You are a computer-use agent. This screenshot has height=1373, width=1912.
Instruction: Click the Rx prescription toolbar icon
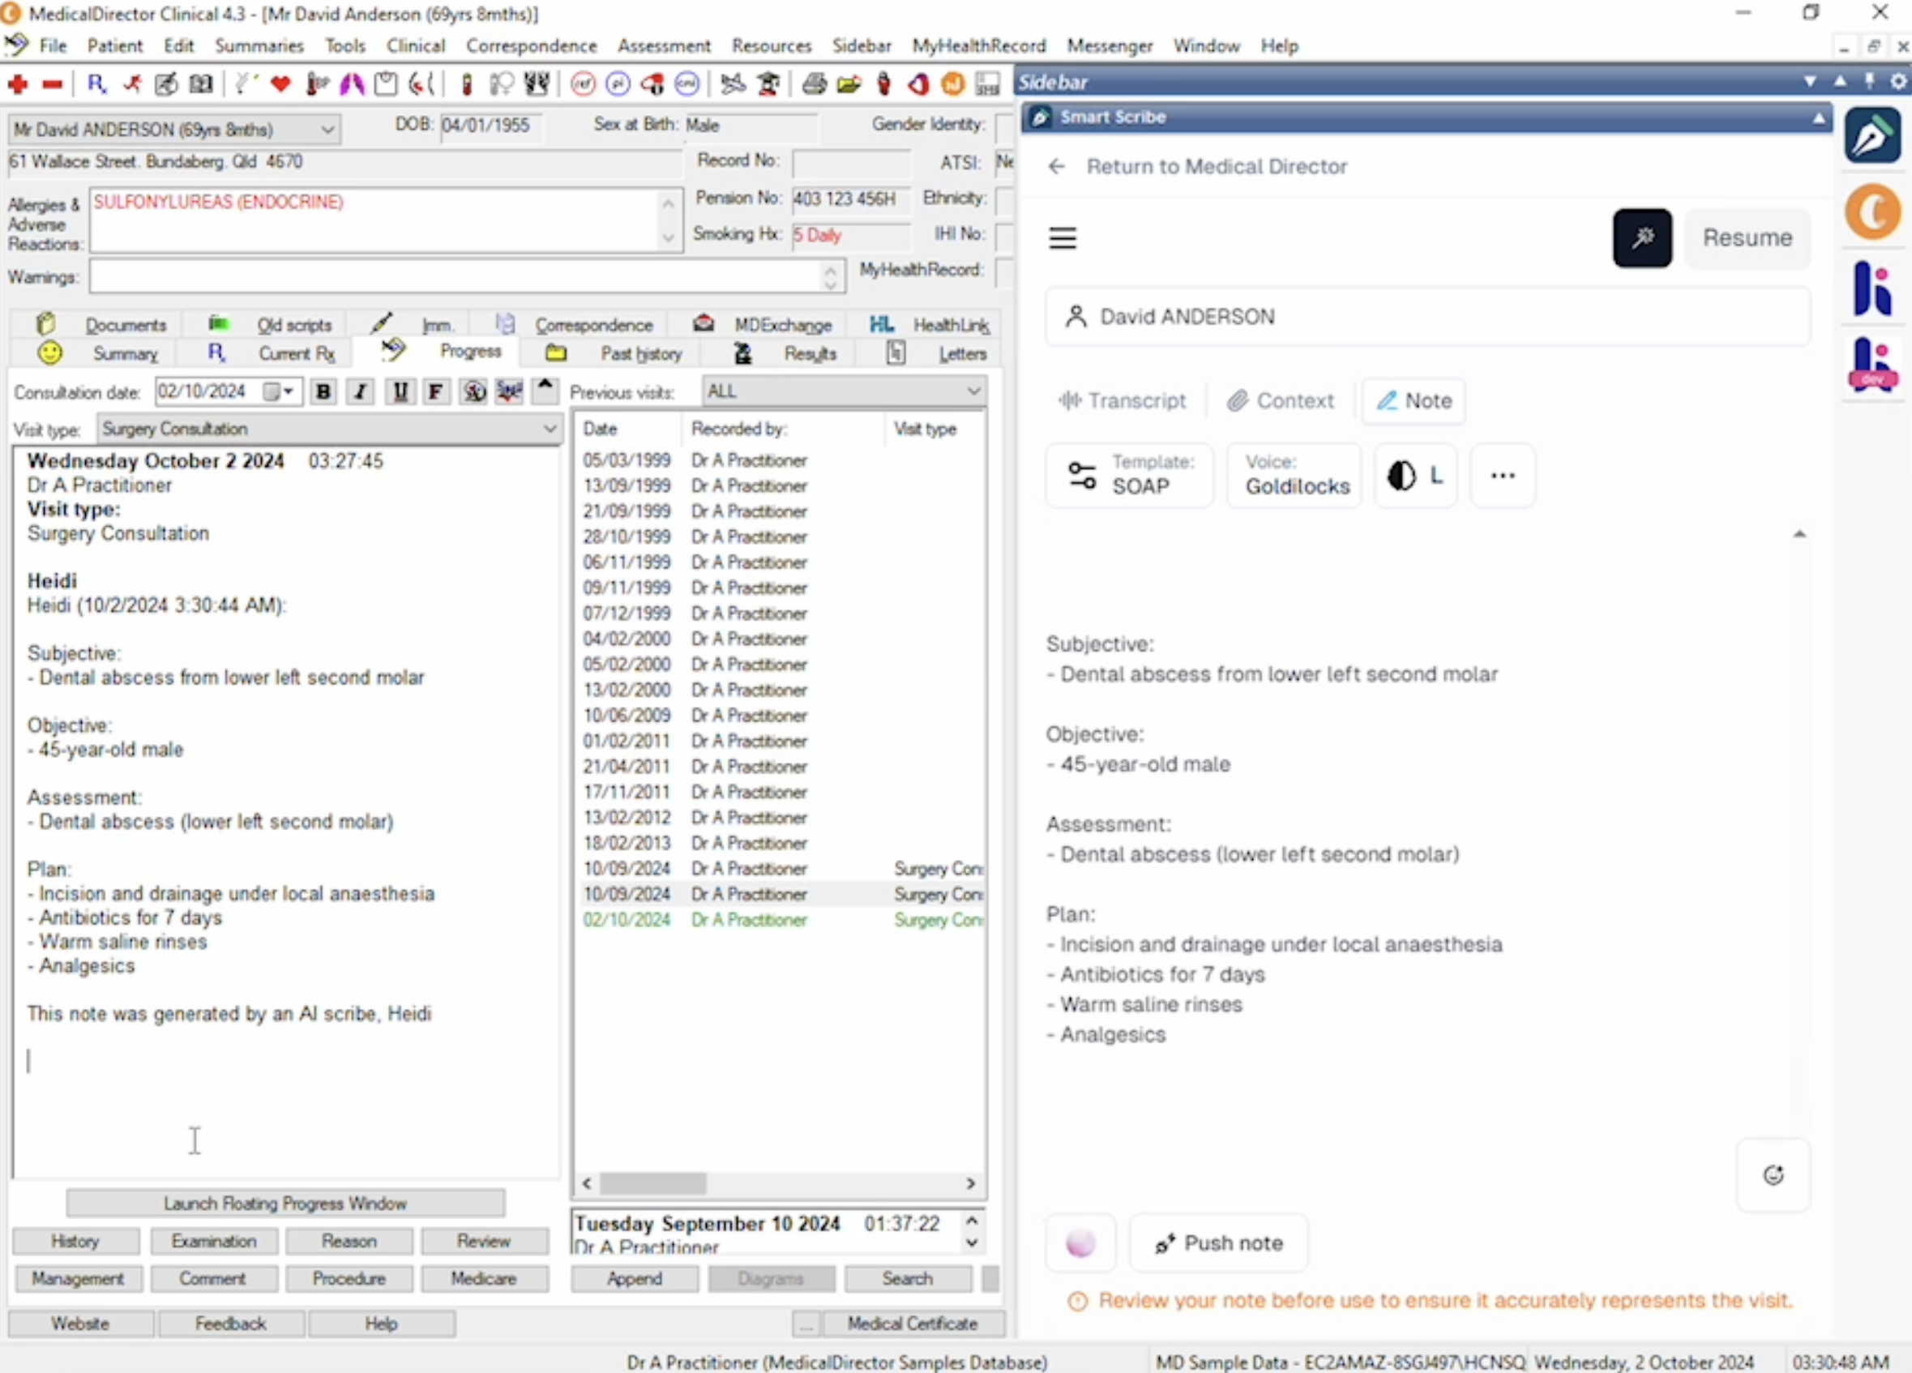point(96,84)
